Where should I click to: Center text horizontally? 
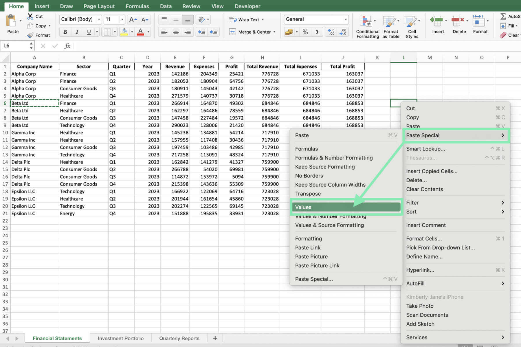click(176, 32)
